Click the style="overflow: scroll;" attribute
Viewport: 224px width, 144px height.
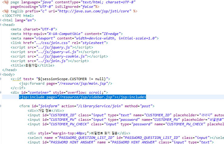pyautogui.click(x=79, y=92)
